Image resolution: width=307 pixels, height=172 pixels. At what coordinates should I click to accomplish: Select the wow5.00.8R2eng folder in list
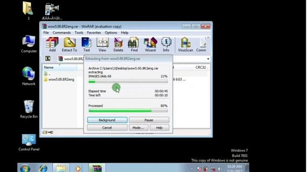pyautogui.click(x=59, y=79)
